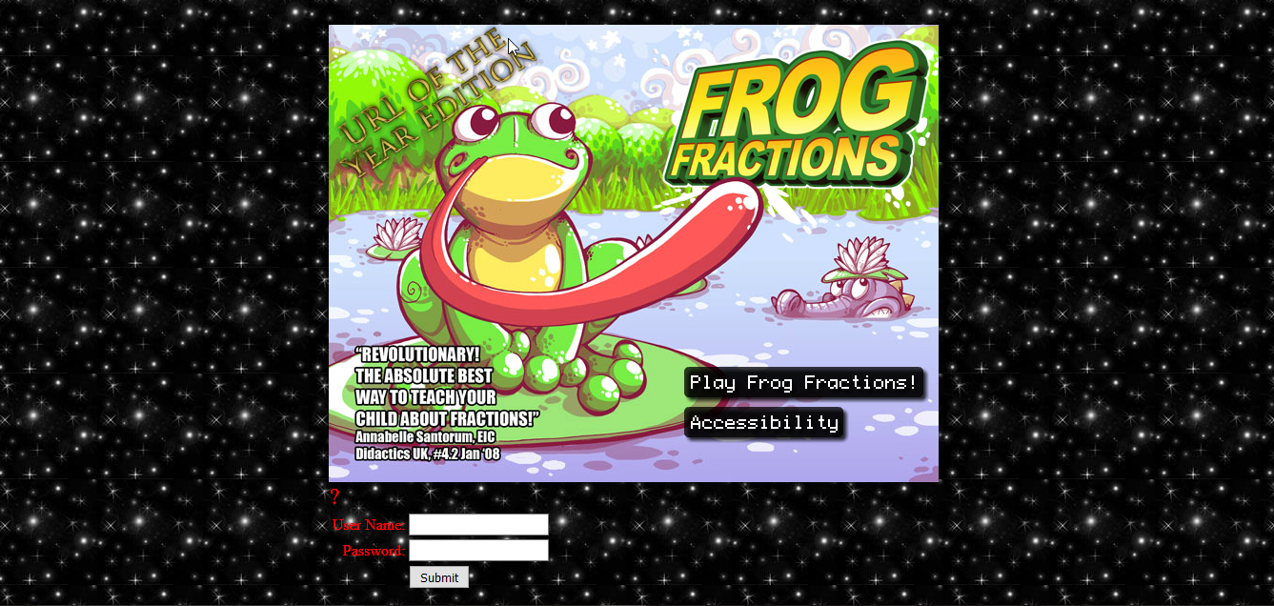1274x606 pixels.
Task: Click the Play Frog Fractions! button
Action: point(803,383)
